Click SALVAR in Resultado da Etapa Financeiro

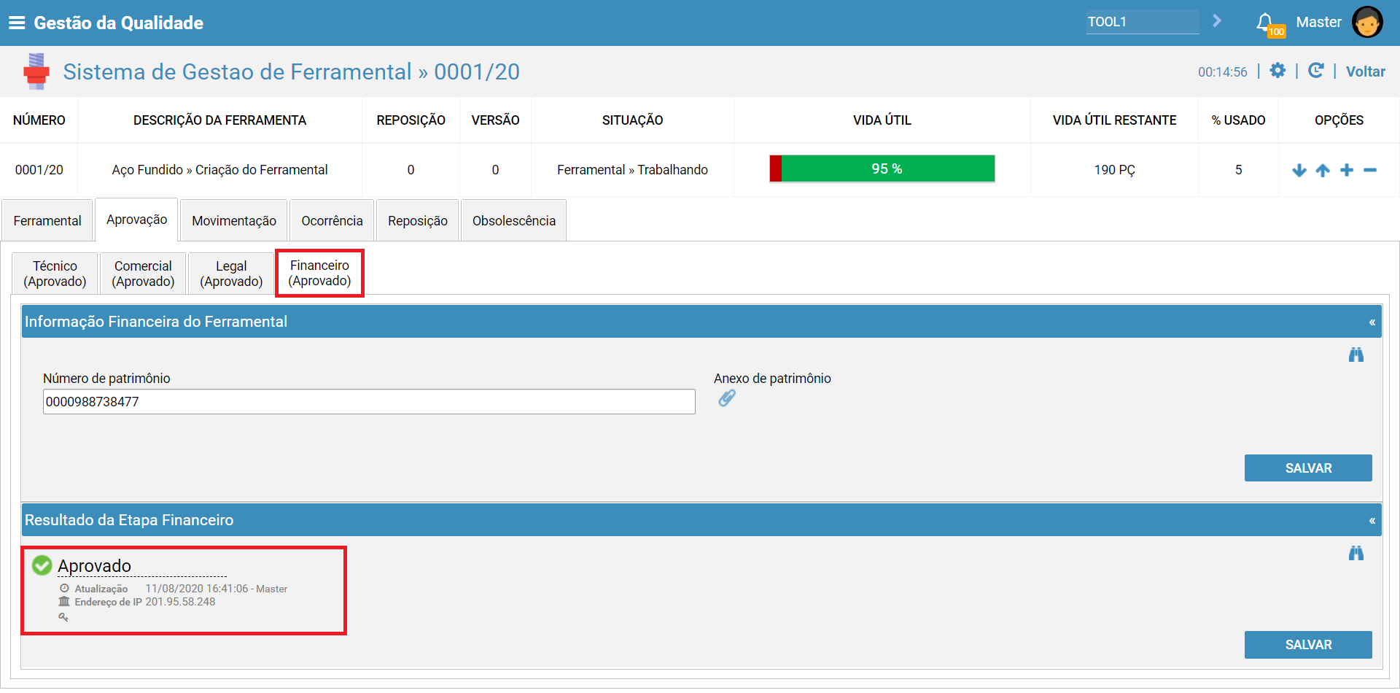point(1308,645)
